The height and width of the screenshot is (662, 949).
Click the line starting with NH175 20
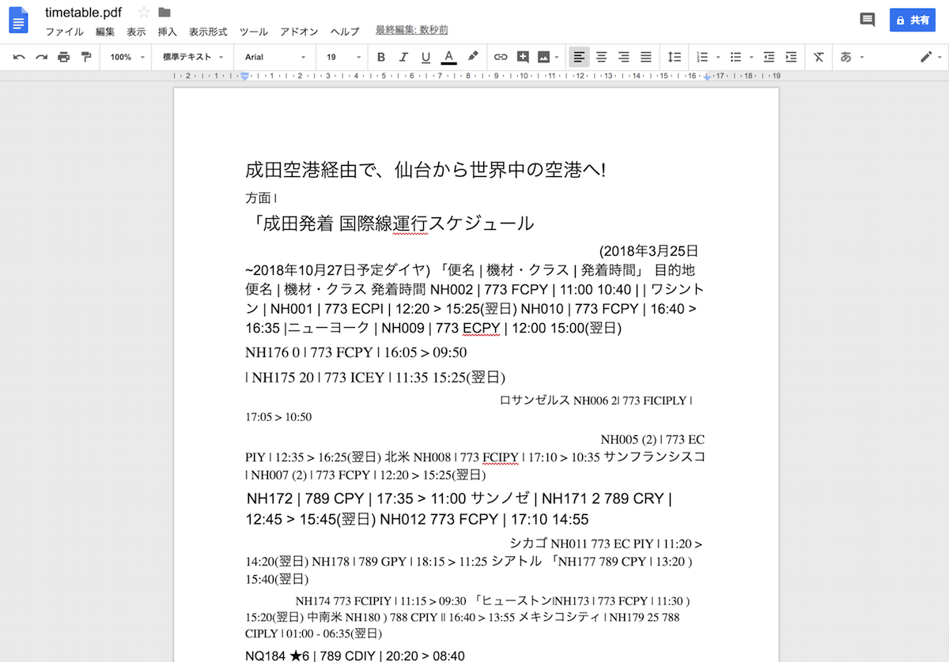(x=376, y=377)
